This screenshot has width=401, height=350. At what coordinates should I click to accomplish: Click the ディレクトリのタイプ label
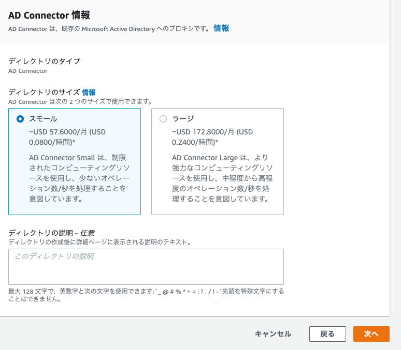[x=44, y=62]
